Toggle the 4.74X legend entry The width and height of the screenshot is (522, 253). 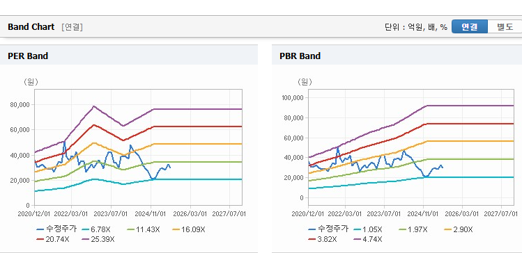coord(368,239)
